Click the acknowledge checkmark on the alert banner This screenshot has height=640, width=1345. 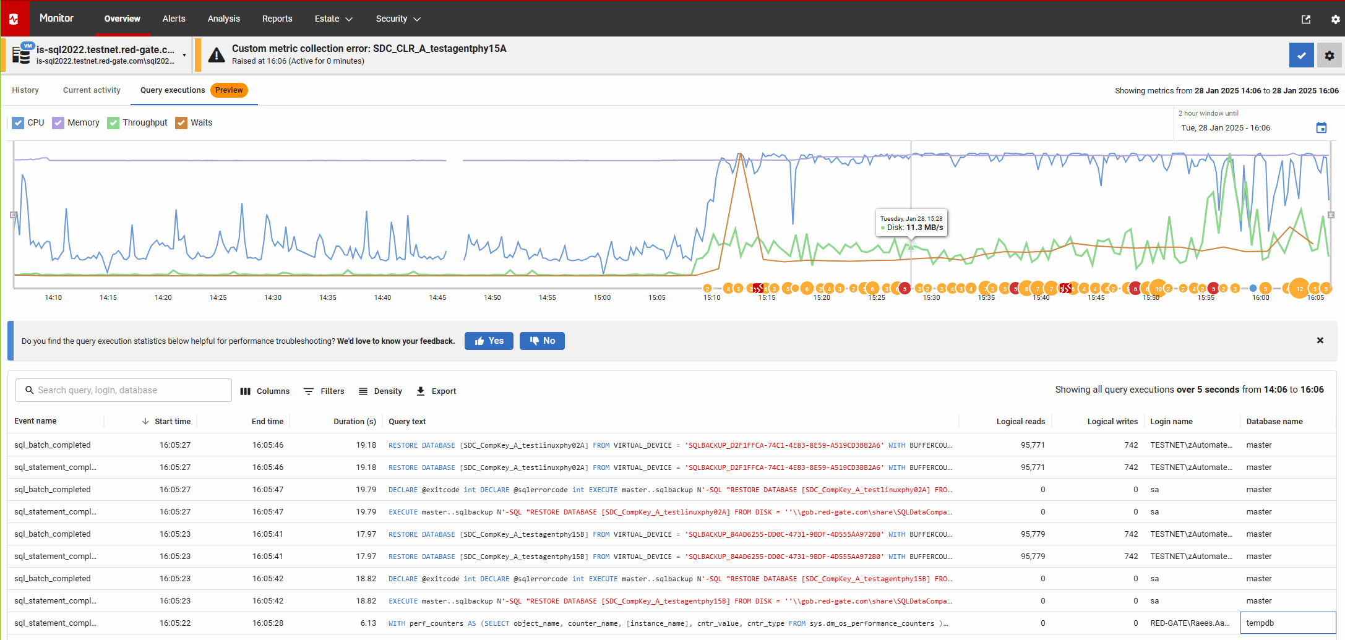(1302, 55)
